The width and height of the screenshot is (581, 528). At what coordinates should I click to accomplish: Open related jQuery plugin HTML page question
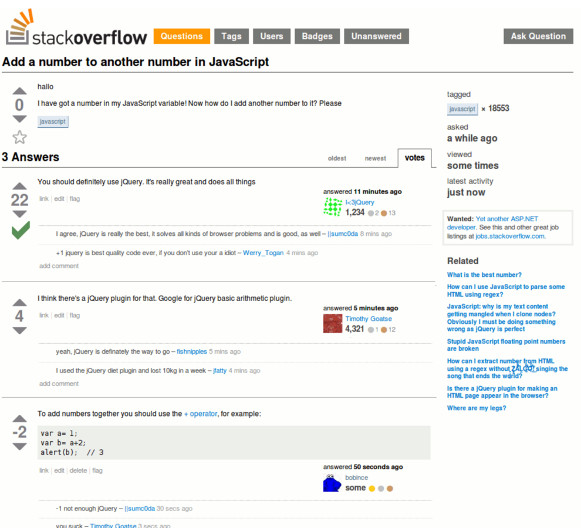[502, 392]
